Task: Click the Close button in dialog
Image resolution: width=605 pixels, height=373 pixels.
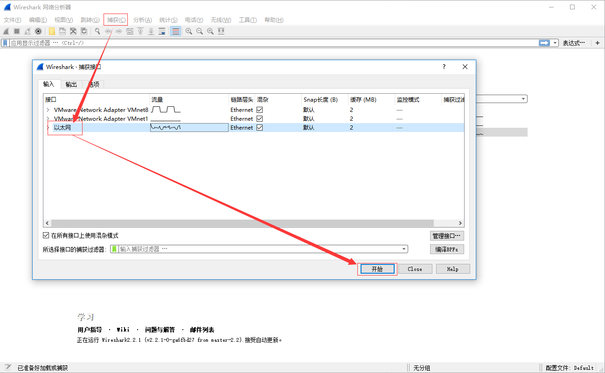Action: pos(415,269)
